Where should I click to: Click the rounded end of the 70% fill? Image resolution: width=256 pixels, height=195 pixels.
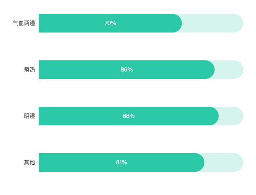pos(177,23)
